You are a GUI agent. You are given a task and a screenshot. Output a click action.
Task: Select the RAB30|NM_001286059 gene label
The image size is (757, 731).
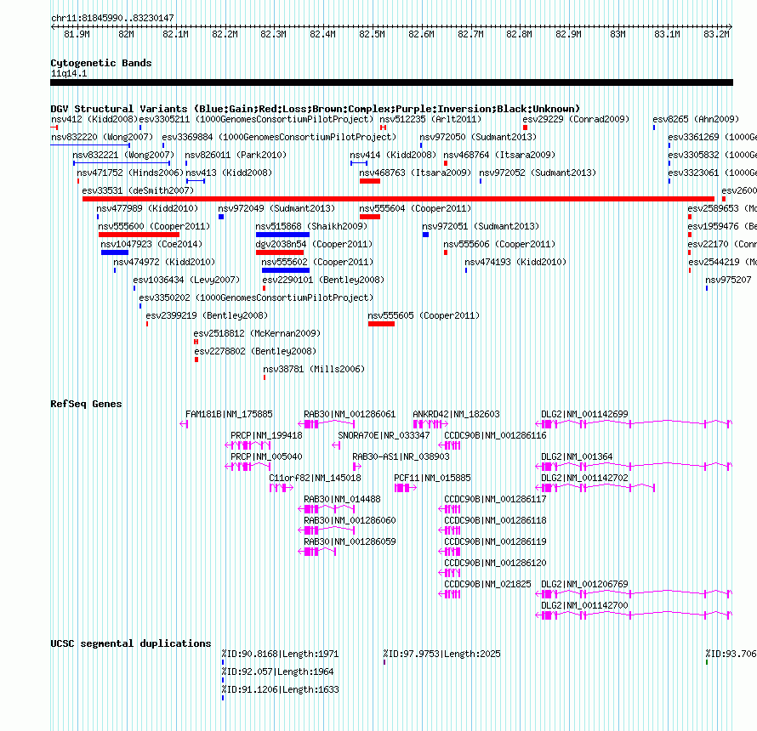[x=350, y=541]
